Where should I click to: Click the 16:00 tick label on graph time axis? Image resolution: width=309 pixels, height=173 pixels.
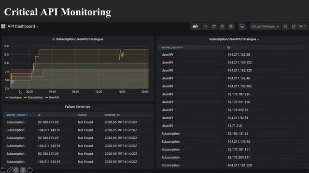(x=122, y=92)
